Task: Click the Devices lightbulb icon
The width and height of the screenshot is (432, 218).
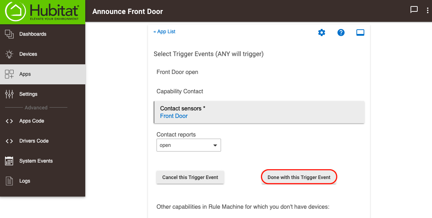Action: pyautogui.click(x=9, y=54)
